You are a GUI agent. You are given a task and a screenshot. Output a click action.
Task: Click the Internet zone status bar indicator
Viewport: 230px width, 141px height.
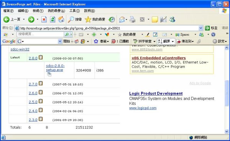(198, 138)
